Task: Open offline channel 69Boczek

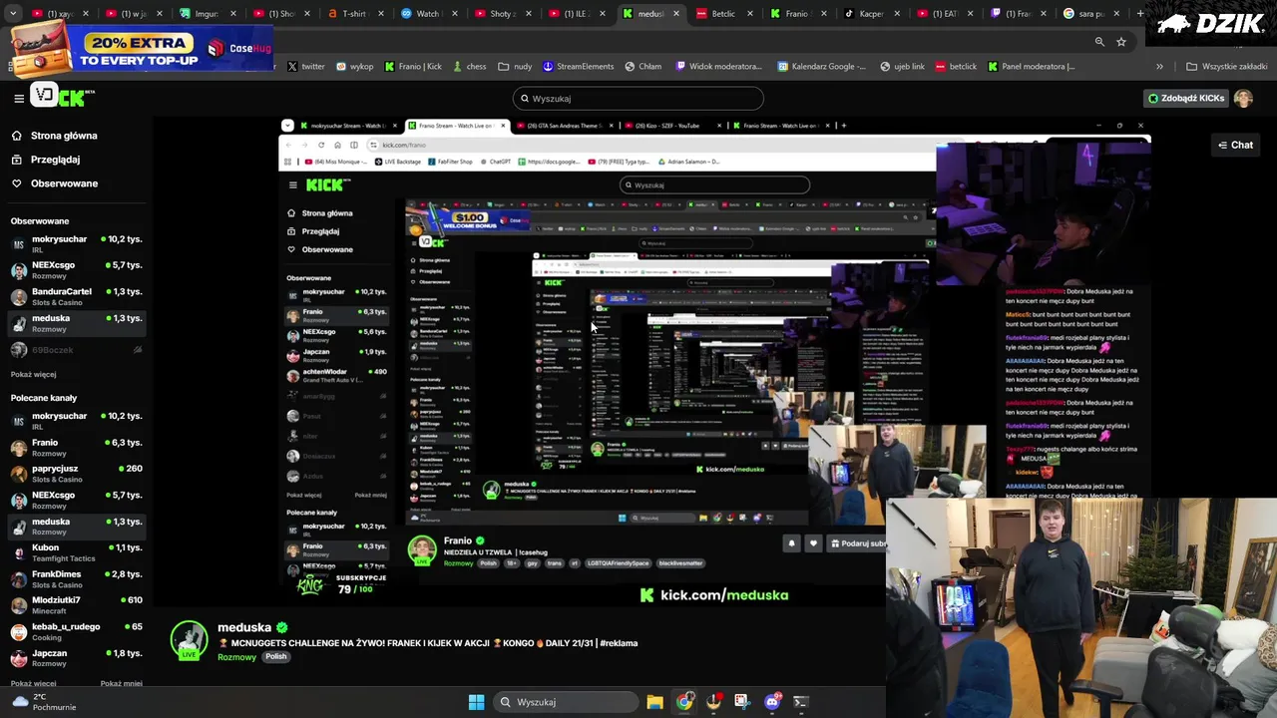Action: [76, 350]
